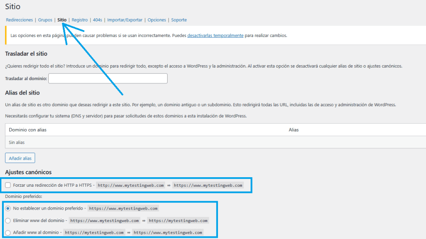Open the Importar/Exportar tab
Screen dimensions: 426x239
125,20
